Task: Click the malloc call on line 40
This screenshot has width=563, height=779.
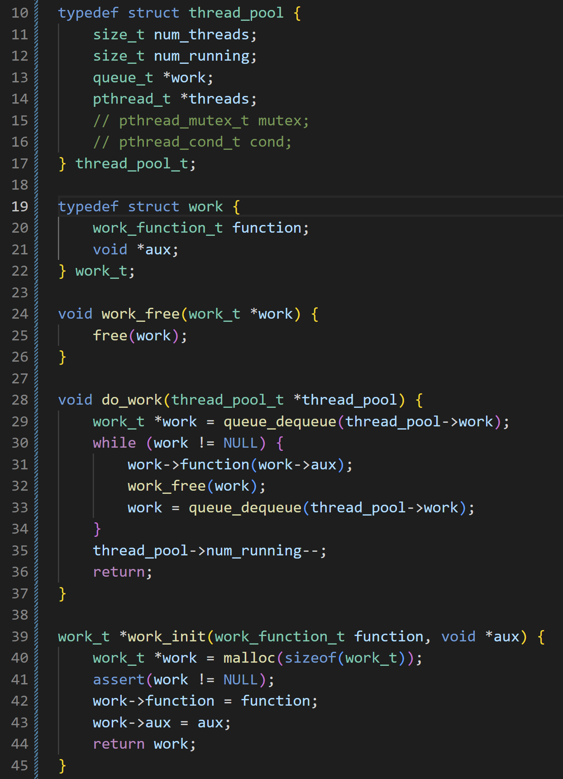Action: coord(249,658)
